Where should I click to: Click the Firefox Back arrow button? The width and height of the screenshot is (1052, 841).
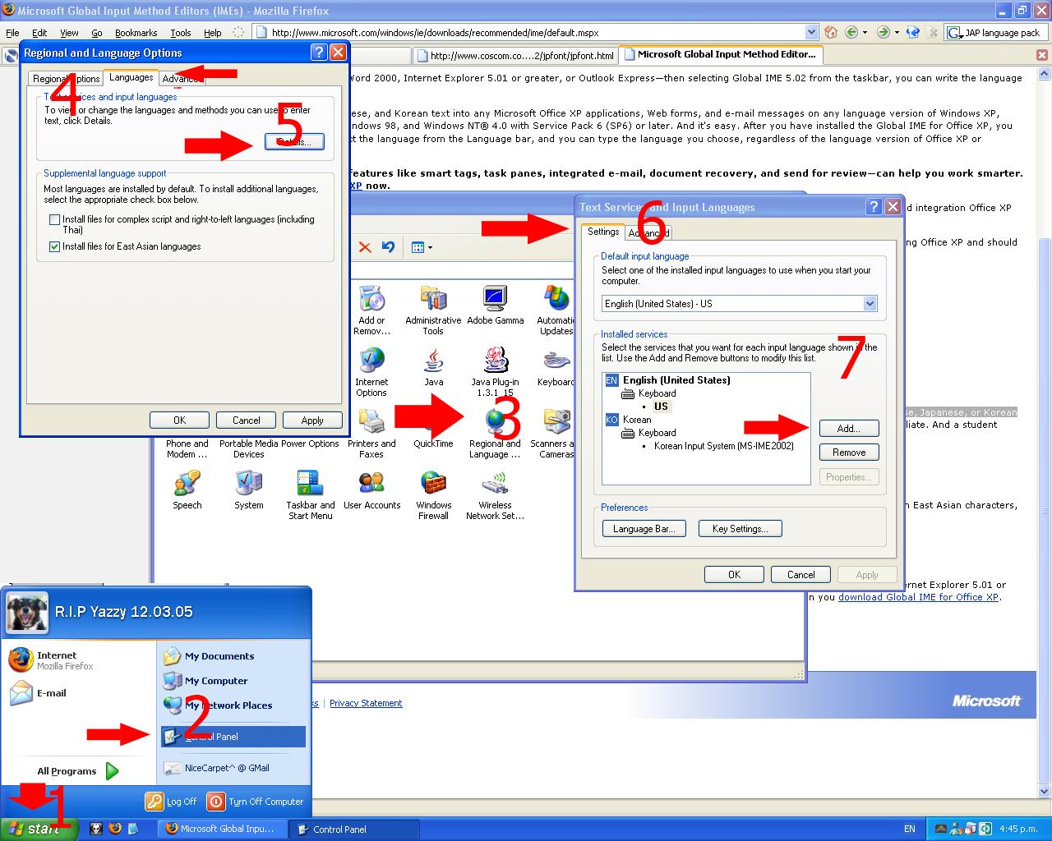(851, 33)
